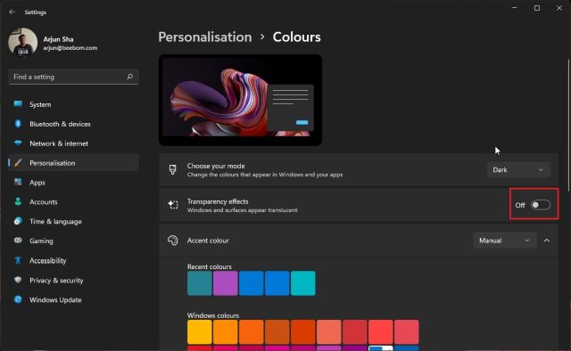The width and height of the screenshot is (571, 351).
Task: Click the Accounts person icon
Action: pyautogui.click(x=18, y=201)
